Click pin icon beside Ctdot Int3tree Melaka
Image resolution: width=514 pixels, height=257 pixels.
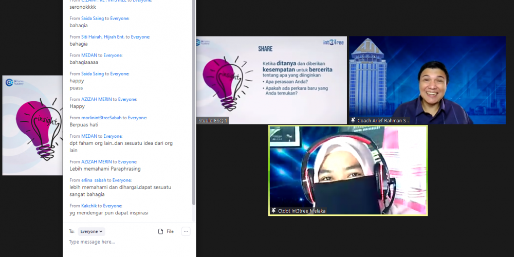(273, 211)
